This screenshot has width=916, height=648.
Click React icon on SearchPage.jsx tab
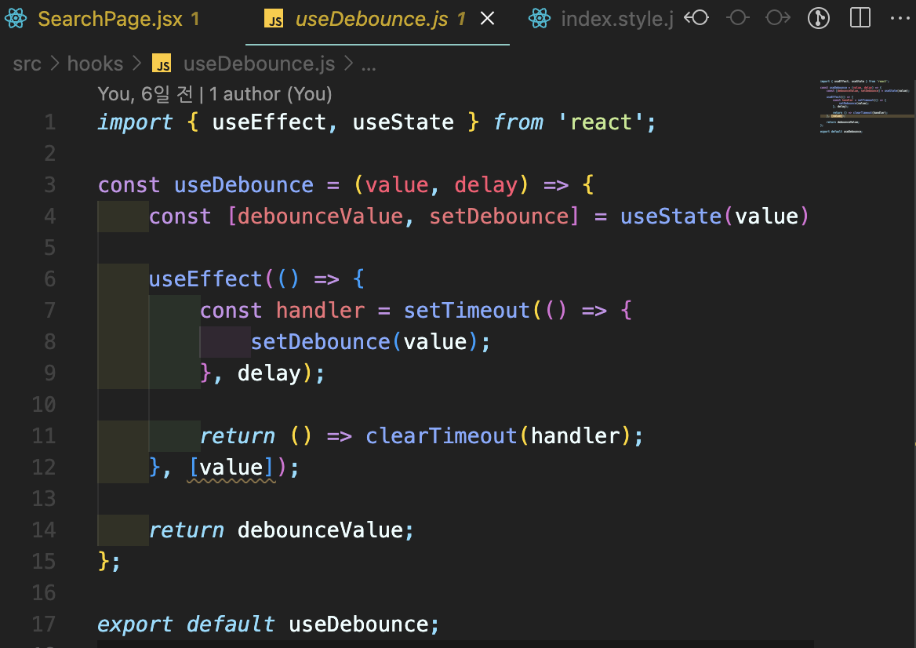click(x=16, y=19)
